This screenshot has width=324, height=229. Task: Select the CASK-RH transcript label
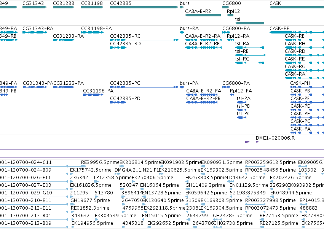pyautogui.click(x=295, y=44)
